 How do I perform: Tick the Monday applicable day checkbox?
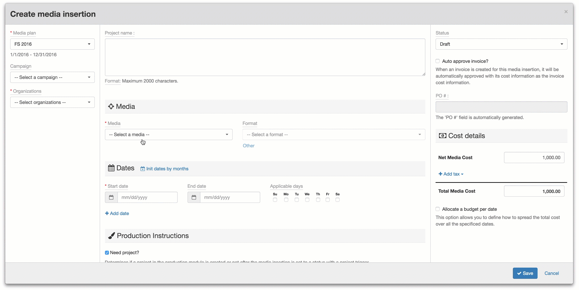pyautogui.click(x=286, y=200)
